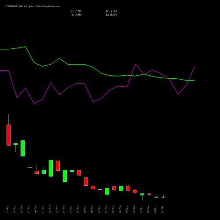Click the high value 'H: 1.35'
The image size is (220, 220).
click(111, 11)
